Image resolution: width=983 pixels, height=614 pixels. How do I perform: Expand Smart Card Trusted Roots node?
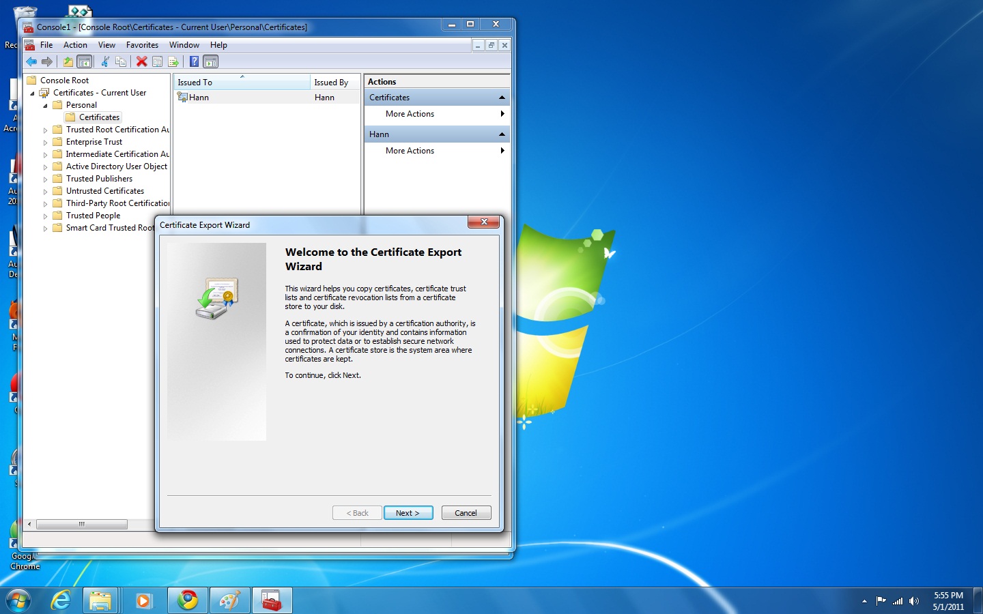pyautogui.click(x=45, y=229)
